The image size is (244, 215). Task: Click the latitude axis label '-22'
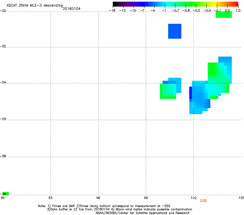click(x=3, y=46)
